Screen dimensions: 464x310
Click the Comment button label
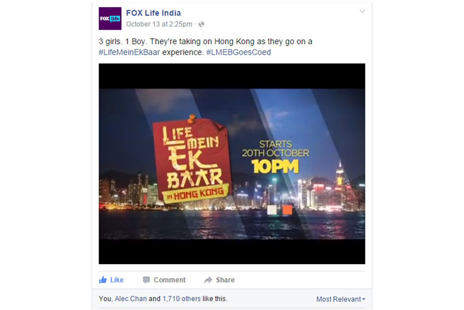(169, 280)
